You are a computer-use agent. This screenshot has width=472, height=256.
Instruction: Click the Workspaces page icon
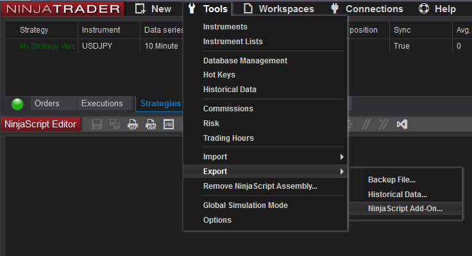248,8
